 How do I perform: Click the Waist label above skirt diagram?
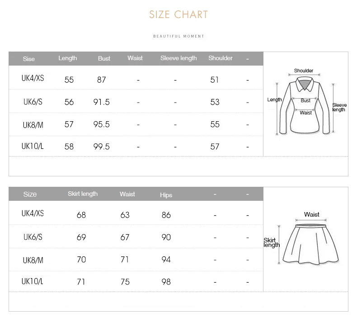[312, 214]
